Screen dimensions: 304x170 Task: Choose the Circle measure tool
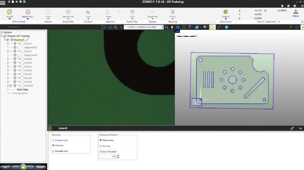click(48, 12)
